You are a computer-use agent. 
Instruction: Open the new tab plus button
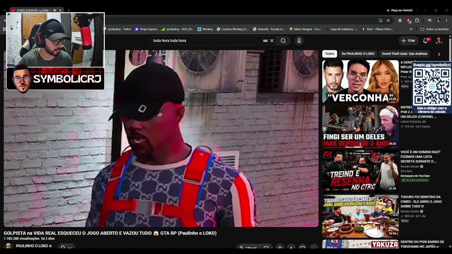(69, 11)
